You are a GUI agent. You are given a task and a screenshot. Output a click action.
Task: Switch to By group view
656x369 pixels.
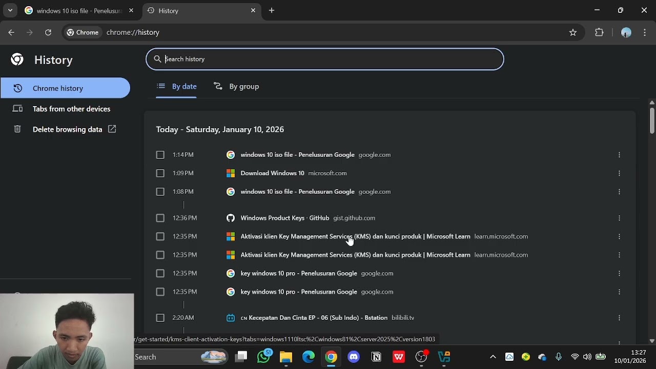[236, 86]
